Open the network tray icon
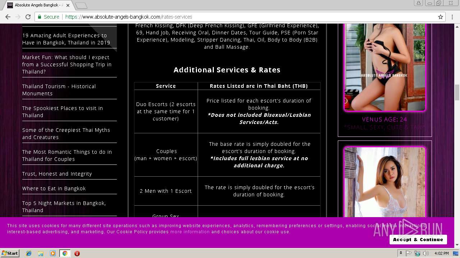Screen dimensions: 460x258 click(x=417, y=253)
